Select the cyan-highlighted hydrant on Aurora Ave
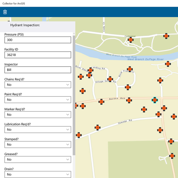Viewport: 178px width, 178px height. (155, 100)
